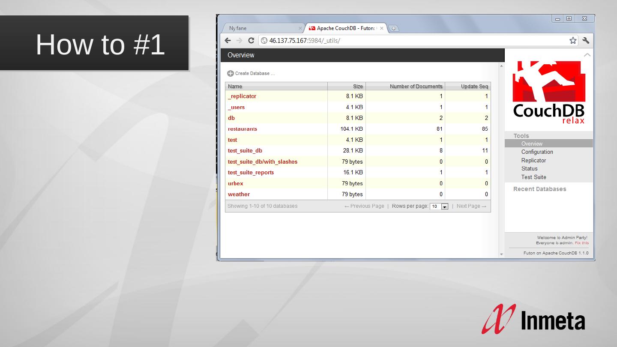Select Status in the Tools sidebar

coord(529,169)
